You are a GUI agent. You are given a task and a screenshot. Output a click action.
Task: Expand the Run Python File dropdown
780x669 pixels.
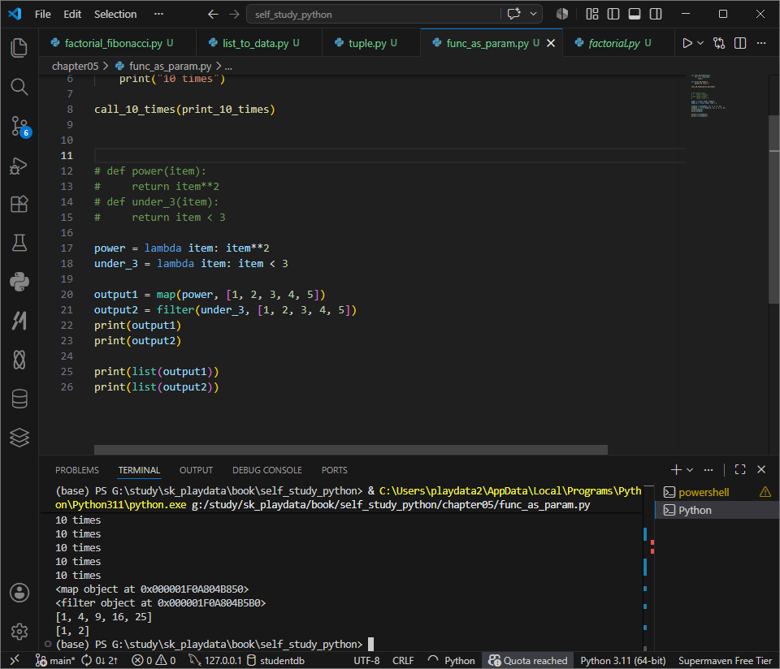(x=700, y=43)
